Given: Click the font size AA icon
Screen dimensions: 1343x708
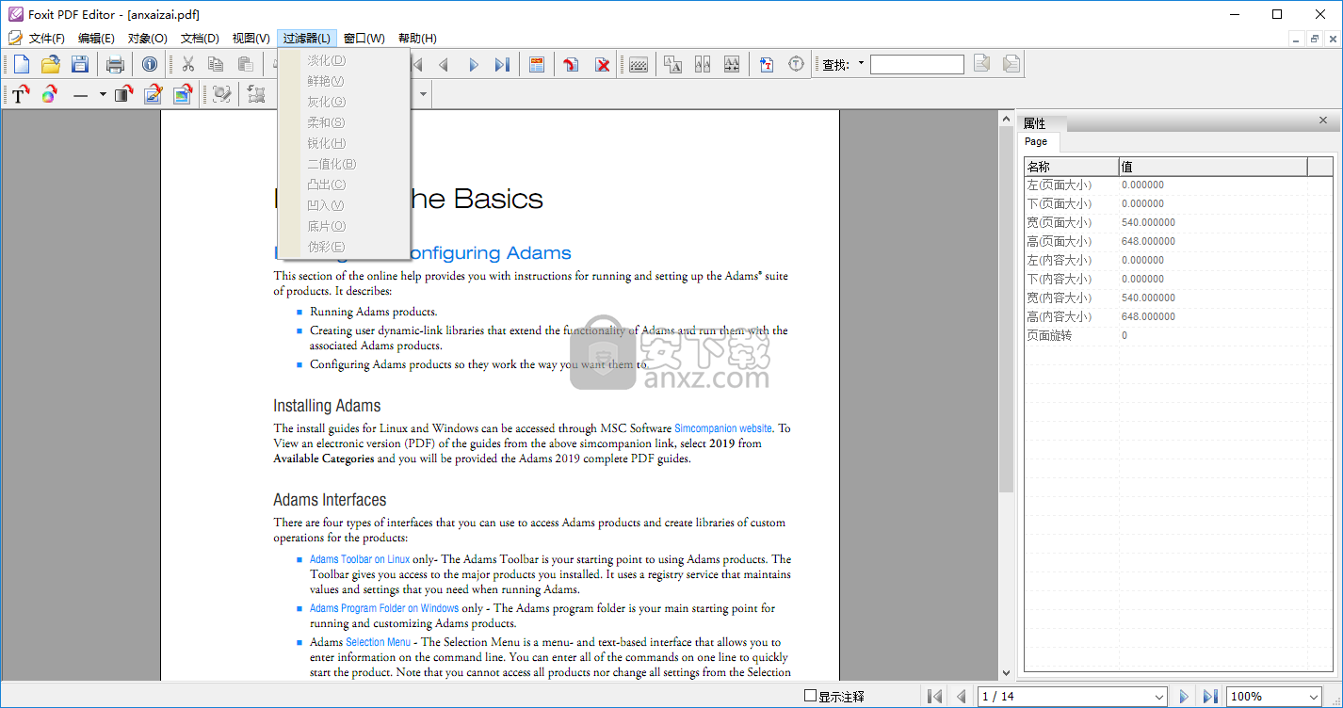Looking at the screenshot, I should (672, 64).
